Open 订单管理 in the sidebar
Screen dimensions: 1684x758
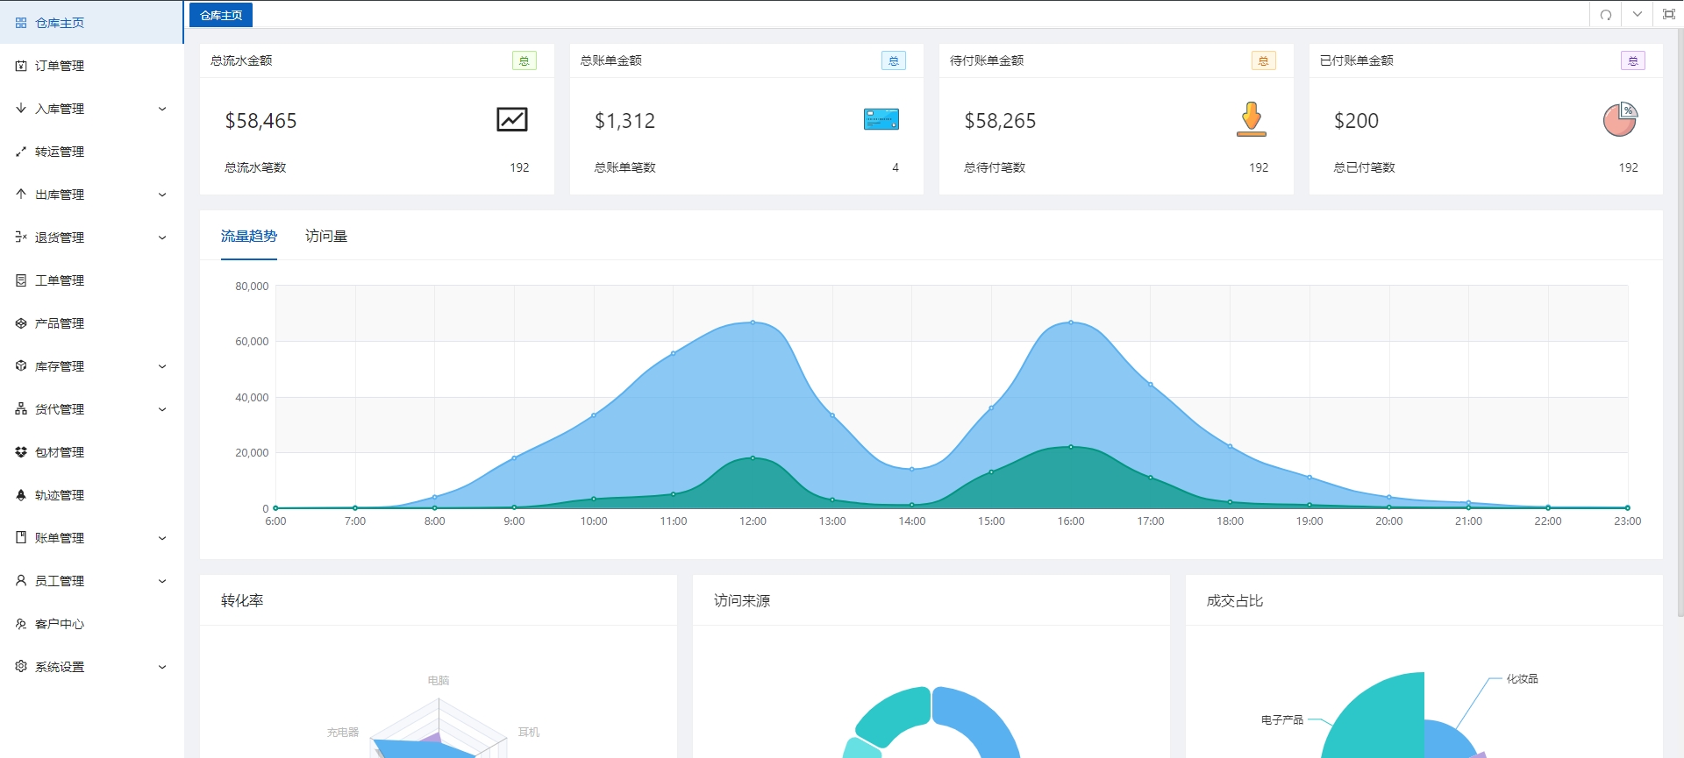[92, 66]
